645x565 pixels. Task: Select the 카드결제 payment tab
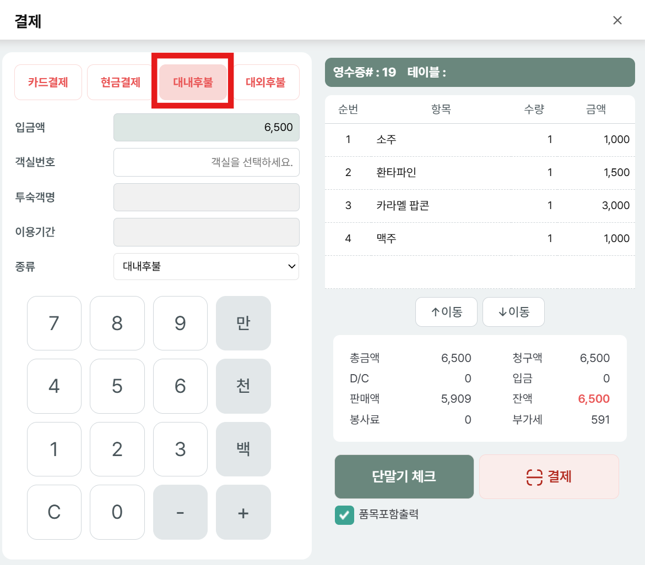tap(48, 83)
